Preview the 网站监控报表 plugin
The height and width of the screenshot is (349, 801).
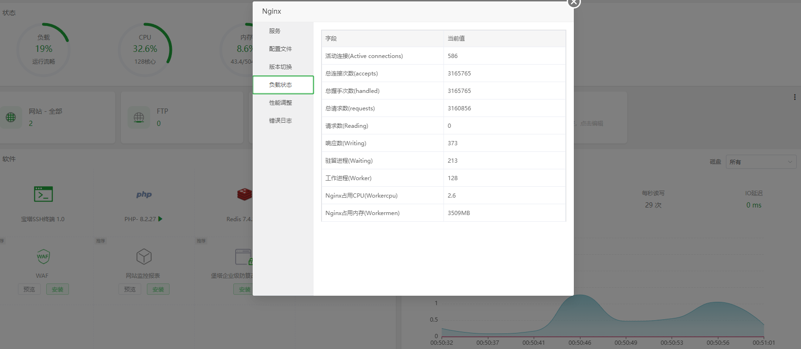pos(130,290)
